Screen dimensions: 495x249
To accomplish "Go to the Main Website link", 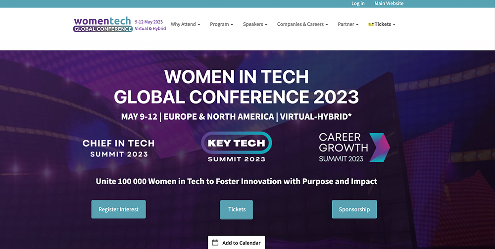I will pyautogui.click(x=389, y=3).
